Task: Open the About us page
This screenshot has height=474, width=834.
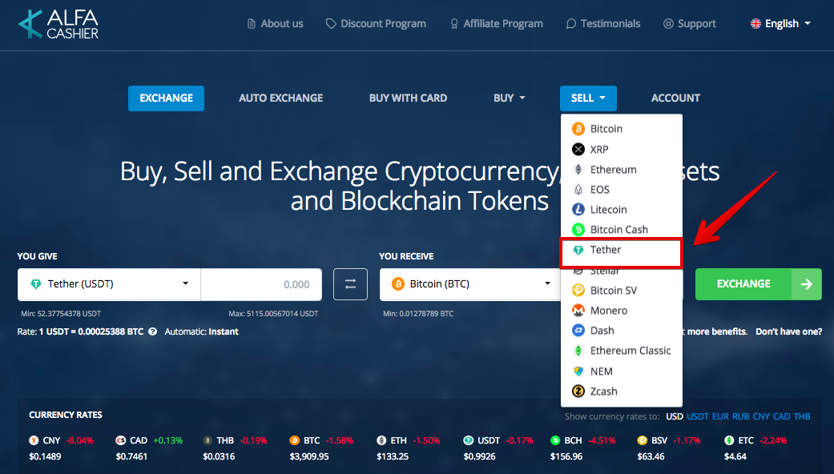Action: coord(276,24)
